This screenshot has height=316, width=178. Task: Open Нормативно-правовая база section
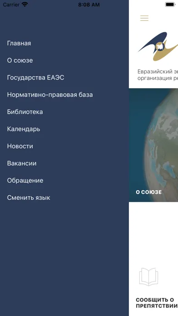click(x=50, y=95)
